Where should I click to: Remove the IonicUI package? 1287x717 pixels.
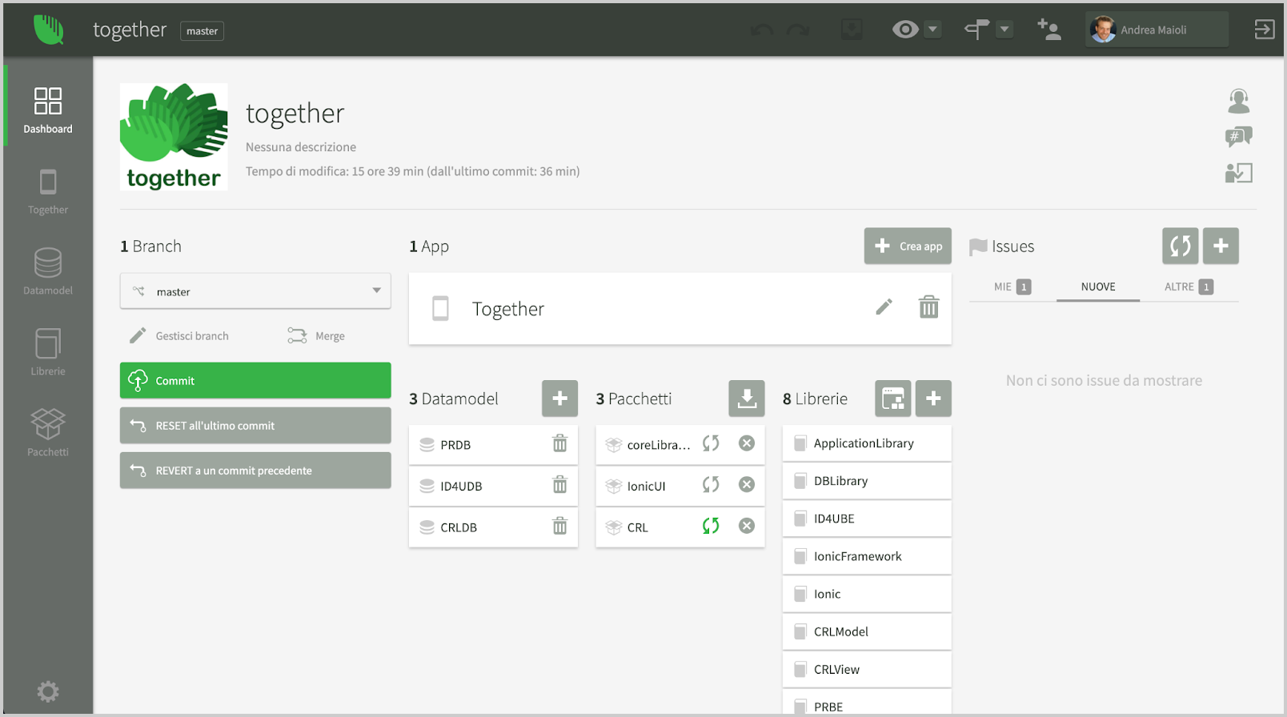pyautogui.click(x=746, y=485)
